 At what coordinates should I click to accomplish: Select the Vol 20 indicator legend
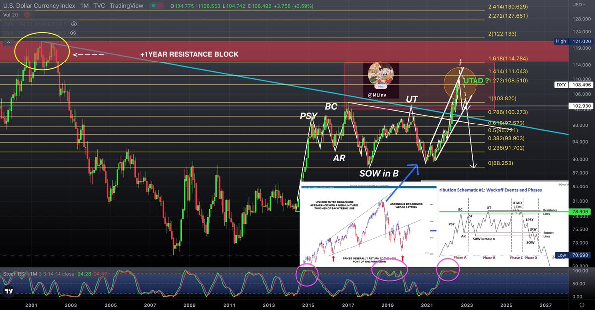point(10,15)
